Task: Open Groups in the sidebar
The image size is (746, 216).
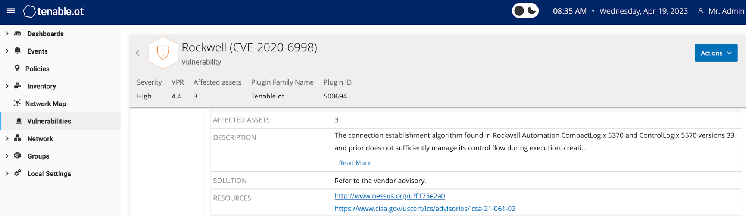Action: pos(38,156)
